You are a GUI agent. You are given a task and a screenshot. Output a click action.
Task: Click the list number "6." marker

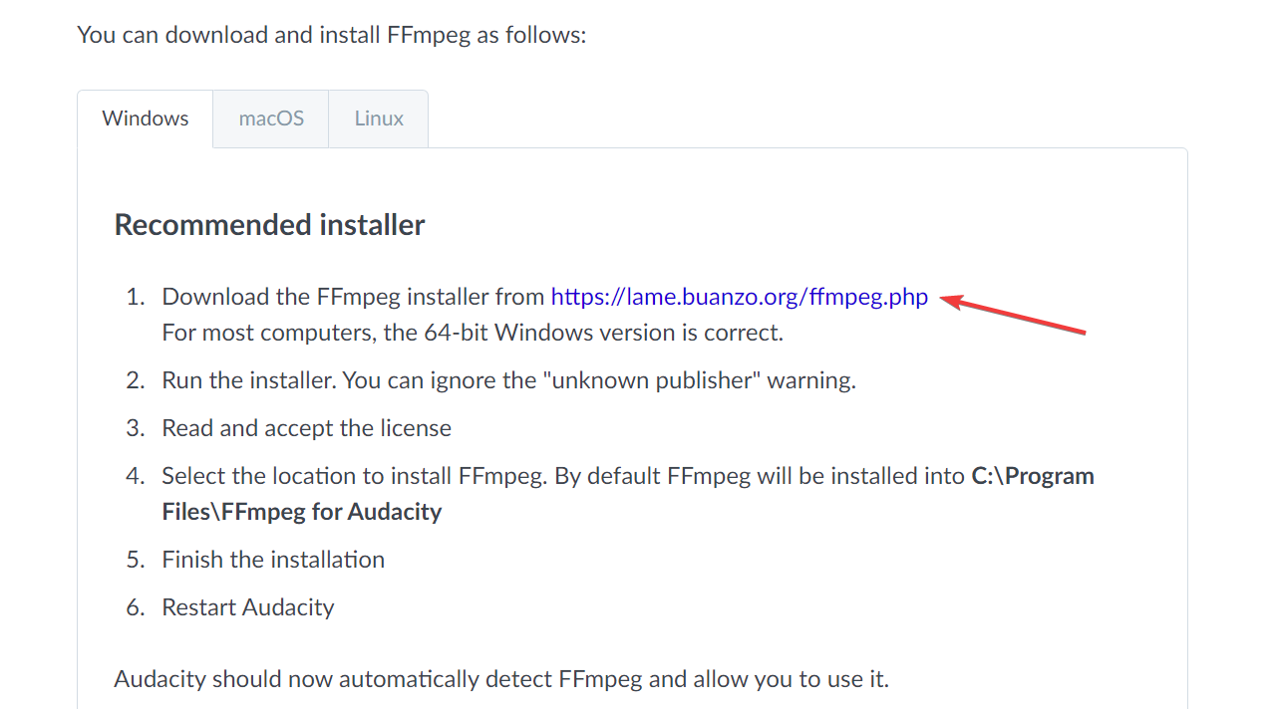136,607
